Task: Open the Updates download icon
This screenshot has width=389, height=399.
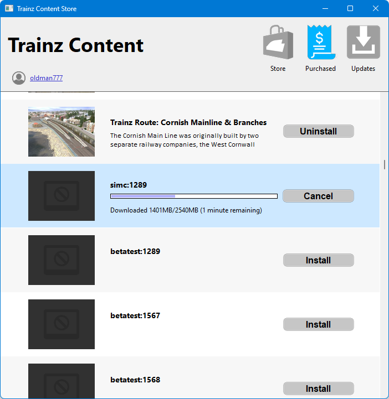Action: coord(364,42)
